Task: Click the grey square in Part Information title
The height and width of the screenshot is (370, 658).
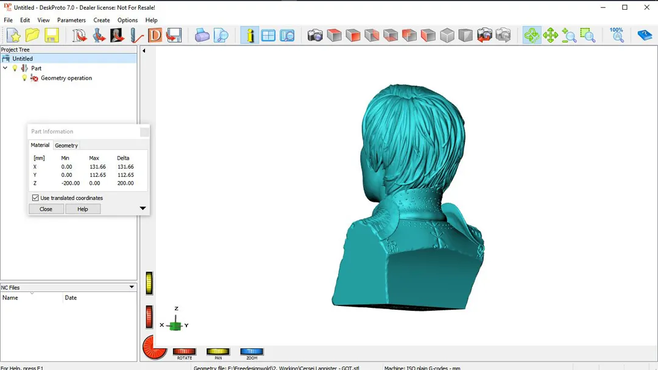Action: pos(144,132)
